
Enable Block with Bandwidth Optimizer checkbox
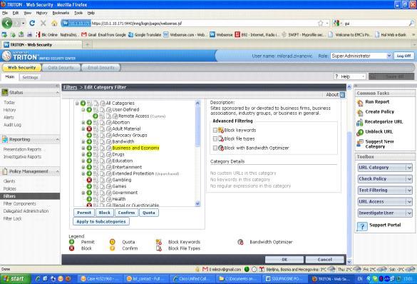pyautogui.click(x=215, y=148)
